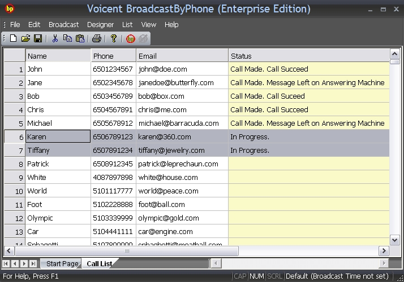Click vertical scrollbar up arrow
404x282 pixels.
click(394, 54)
